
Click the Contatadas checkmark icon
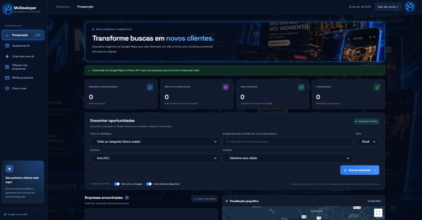(377, 87)
